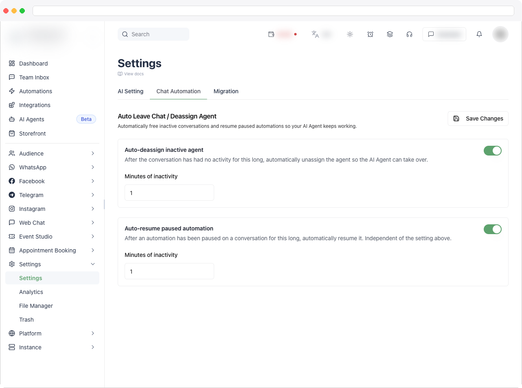Click the language translate icon
Screen dimensions: 522x388
(x=315, y=34)
